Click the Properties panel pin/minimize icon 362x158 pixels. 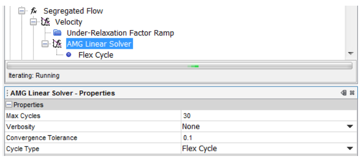click(x=344, y=93)
